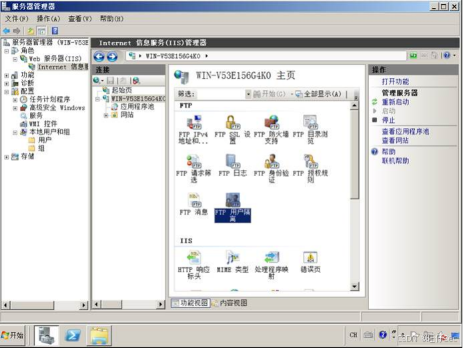Click 重新启动 server action

click(x=396, y=102)
